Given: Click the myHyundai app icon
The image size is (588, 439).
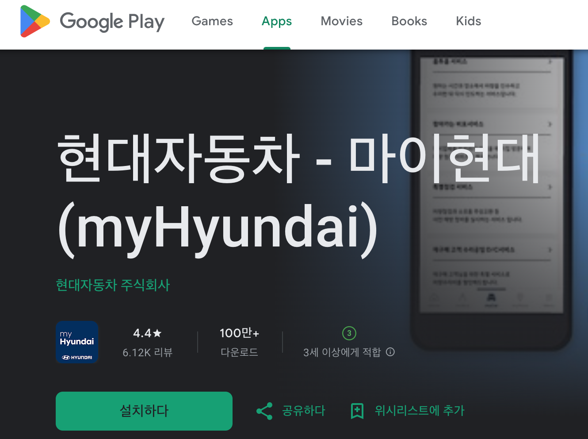Looking at the screenshot, I should (77, 342).
